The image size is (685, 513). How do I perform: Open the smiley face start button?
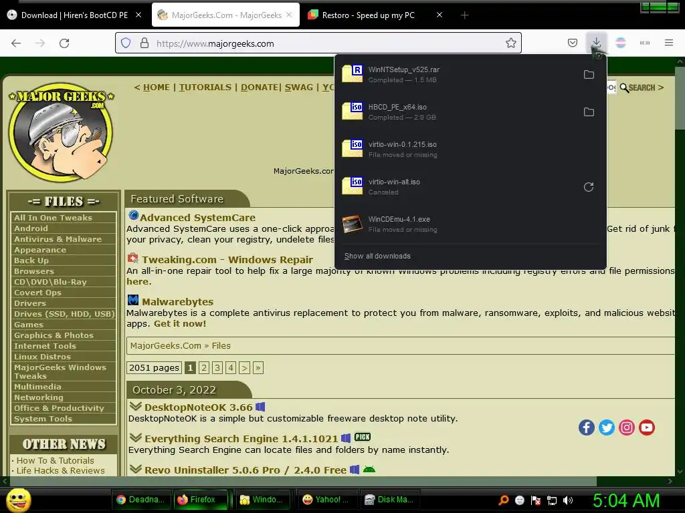click(x=18, y=500)
